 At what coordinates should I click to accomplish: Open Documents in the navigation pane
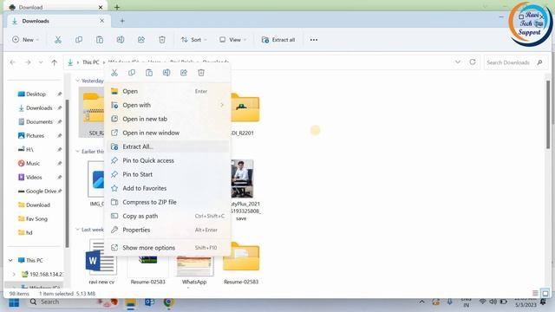click(39, 121)
